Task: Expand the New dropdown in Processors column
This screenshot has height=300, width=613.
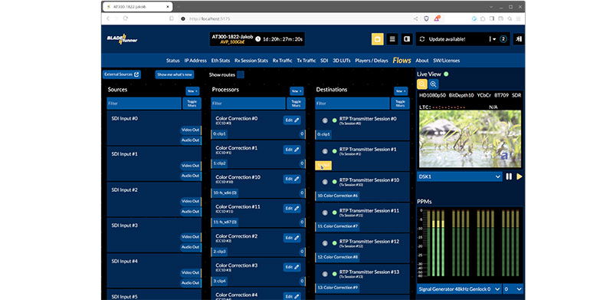Action: point(297,91)
